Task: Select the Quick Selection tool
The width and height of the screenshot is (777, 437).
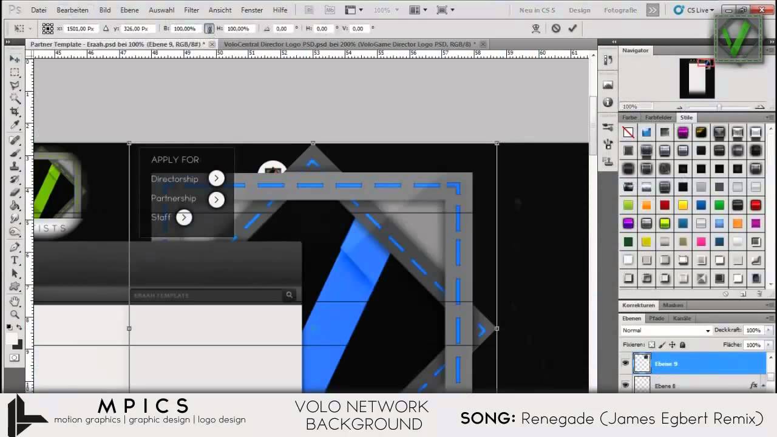Action: coord(15,98)
